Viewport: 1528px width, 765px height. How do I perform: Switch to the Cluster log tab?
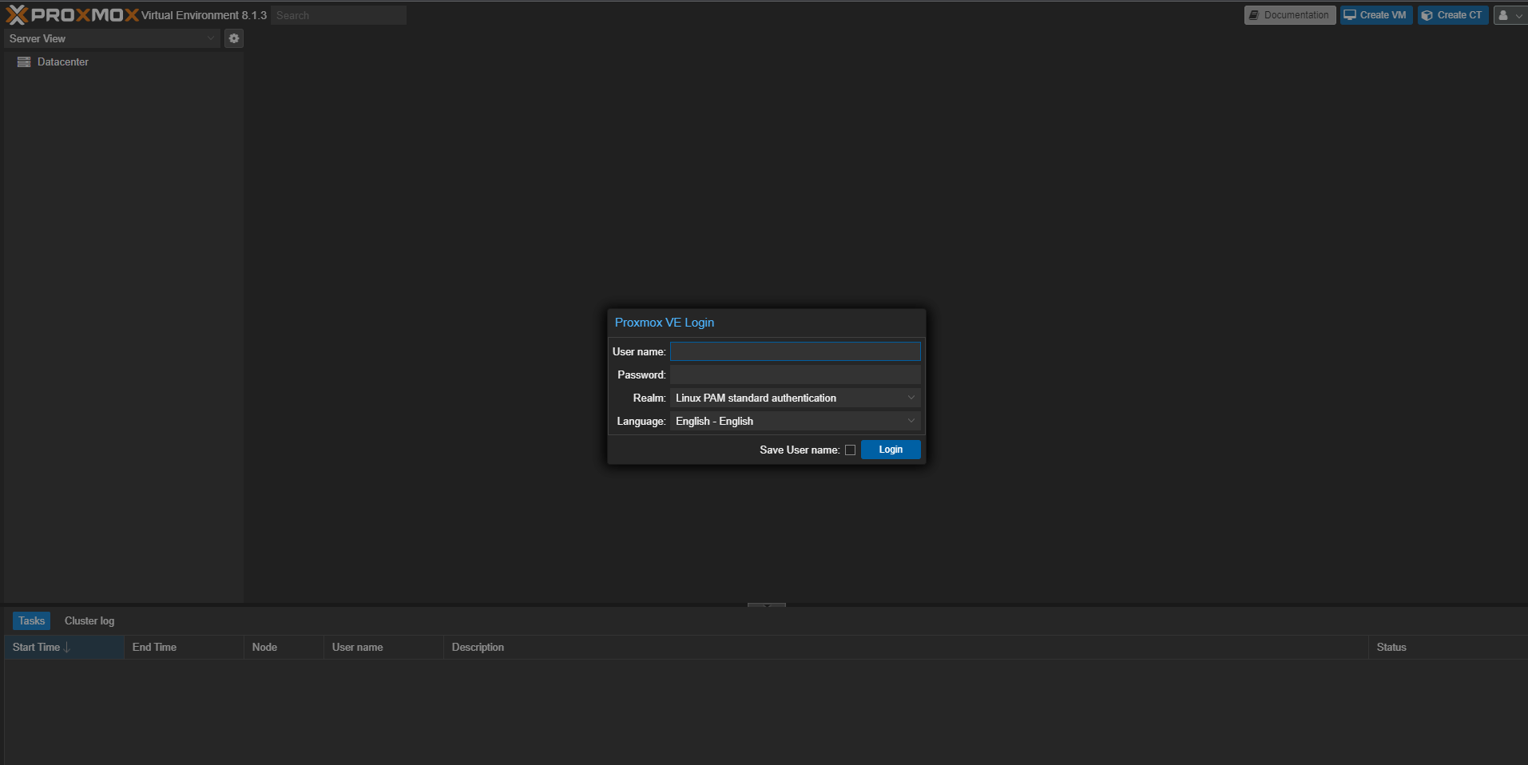(x=89, y=620)
